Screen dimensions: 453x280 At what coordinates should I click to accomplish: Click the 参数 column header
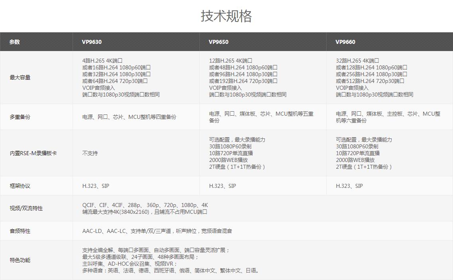tap(15, 42)
